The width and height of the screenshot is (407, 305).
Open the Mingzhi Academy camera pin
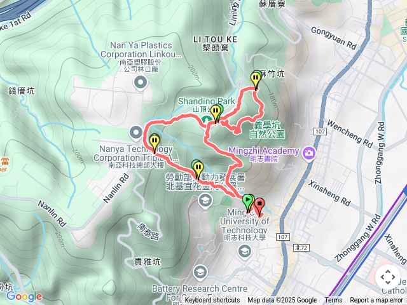coord(308,154)
